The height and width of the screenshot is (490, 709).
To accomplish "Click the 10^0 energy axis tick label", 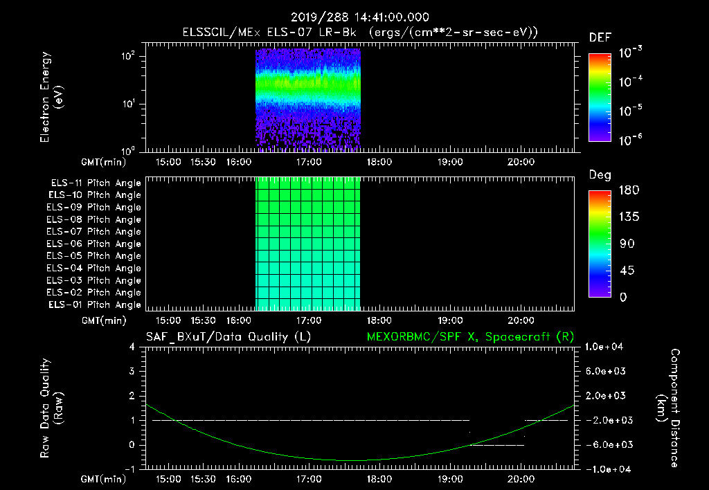I will coord(128,150).
